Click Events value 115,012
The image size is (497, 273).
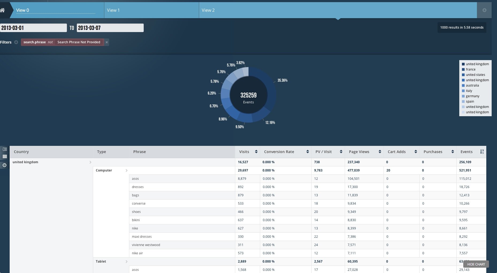(x=465, y=179)
